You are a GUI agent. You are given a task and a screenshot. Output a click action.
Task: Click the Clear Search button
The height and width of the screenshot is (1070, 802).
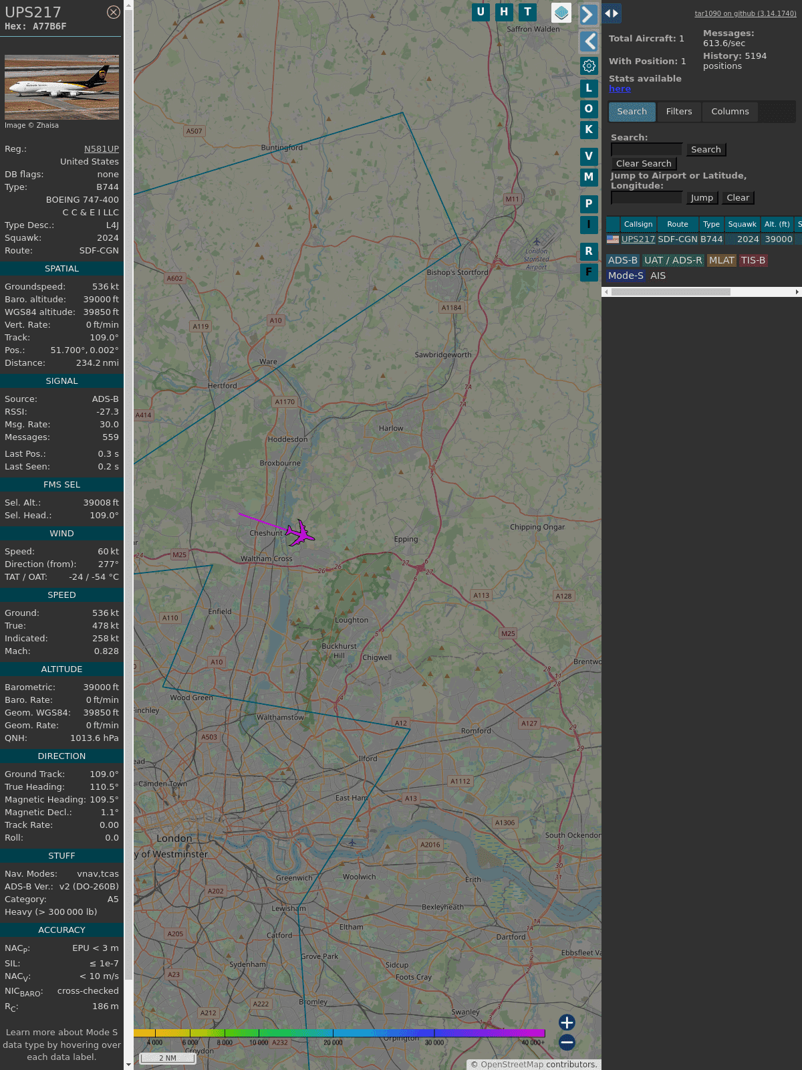[644, 164]
